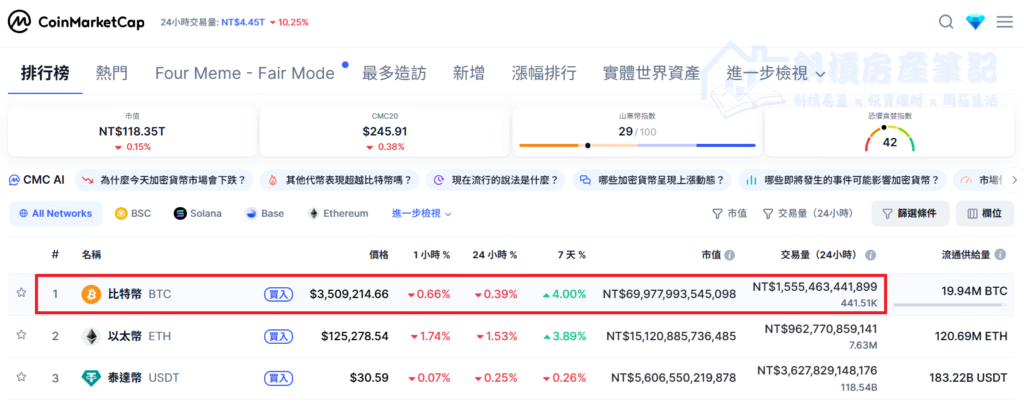Expand 進一步檢視 networks dropdown
1024x404 pixels.
422,214
